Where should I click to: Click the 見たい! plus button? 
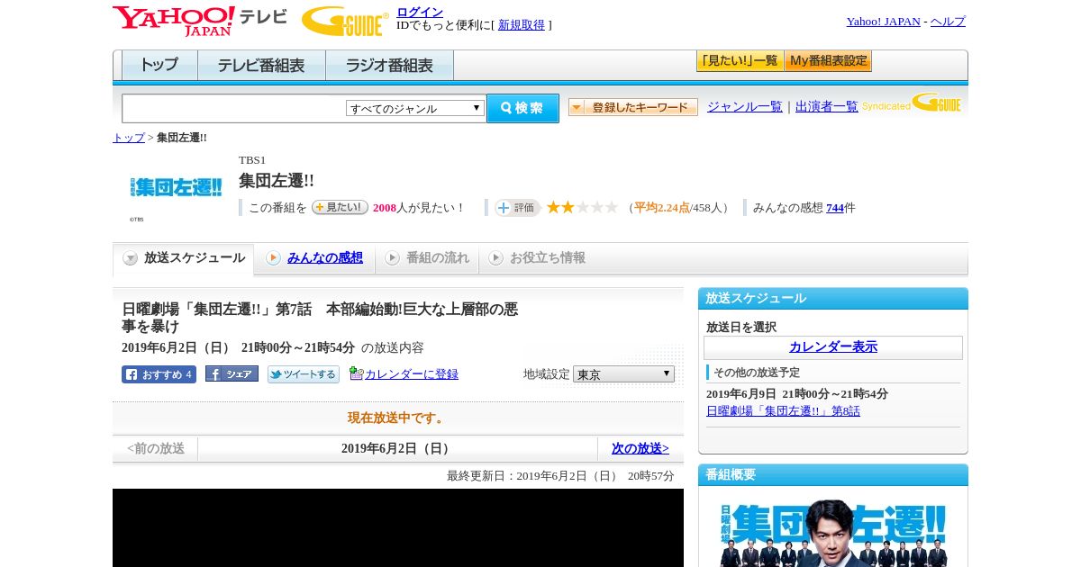(x=340, y=207)
